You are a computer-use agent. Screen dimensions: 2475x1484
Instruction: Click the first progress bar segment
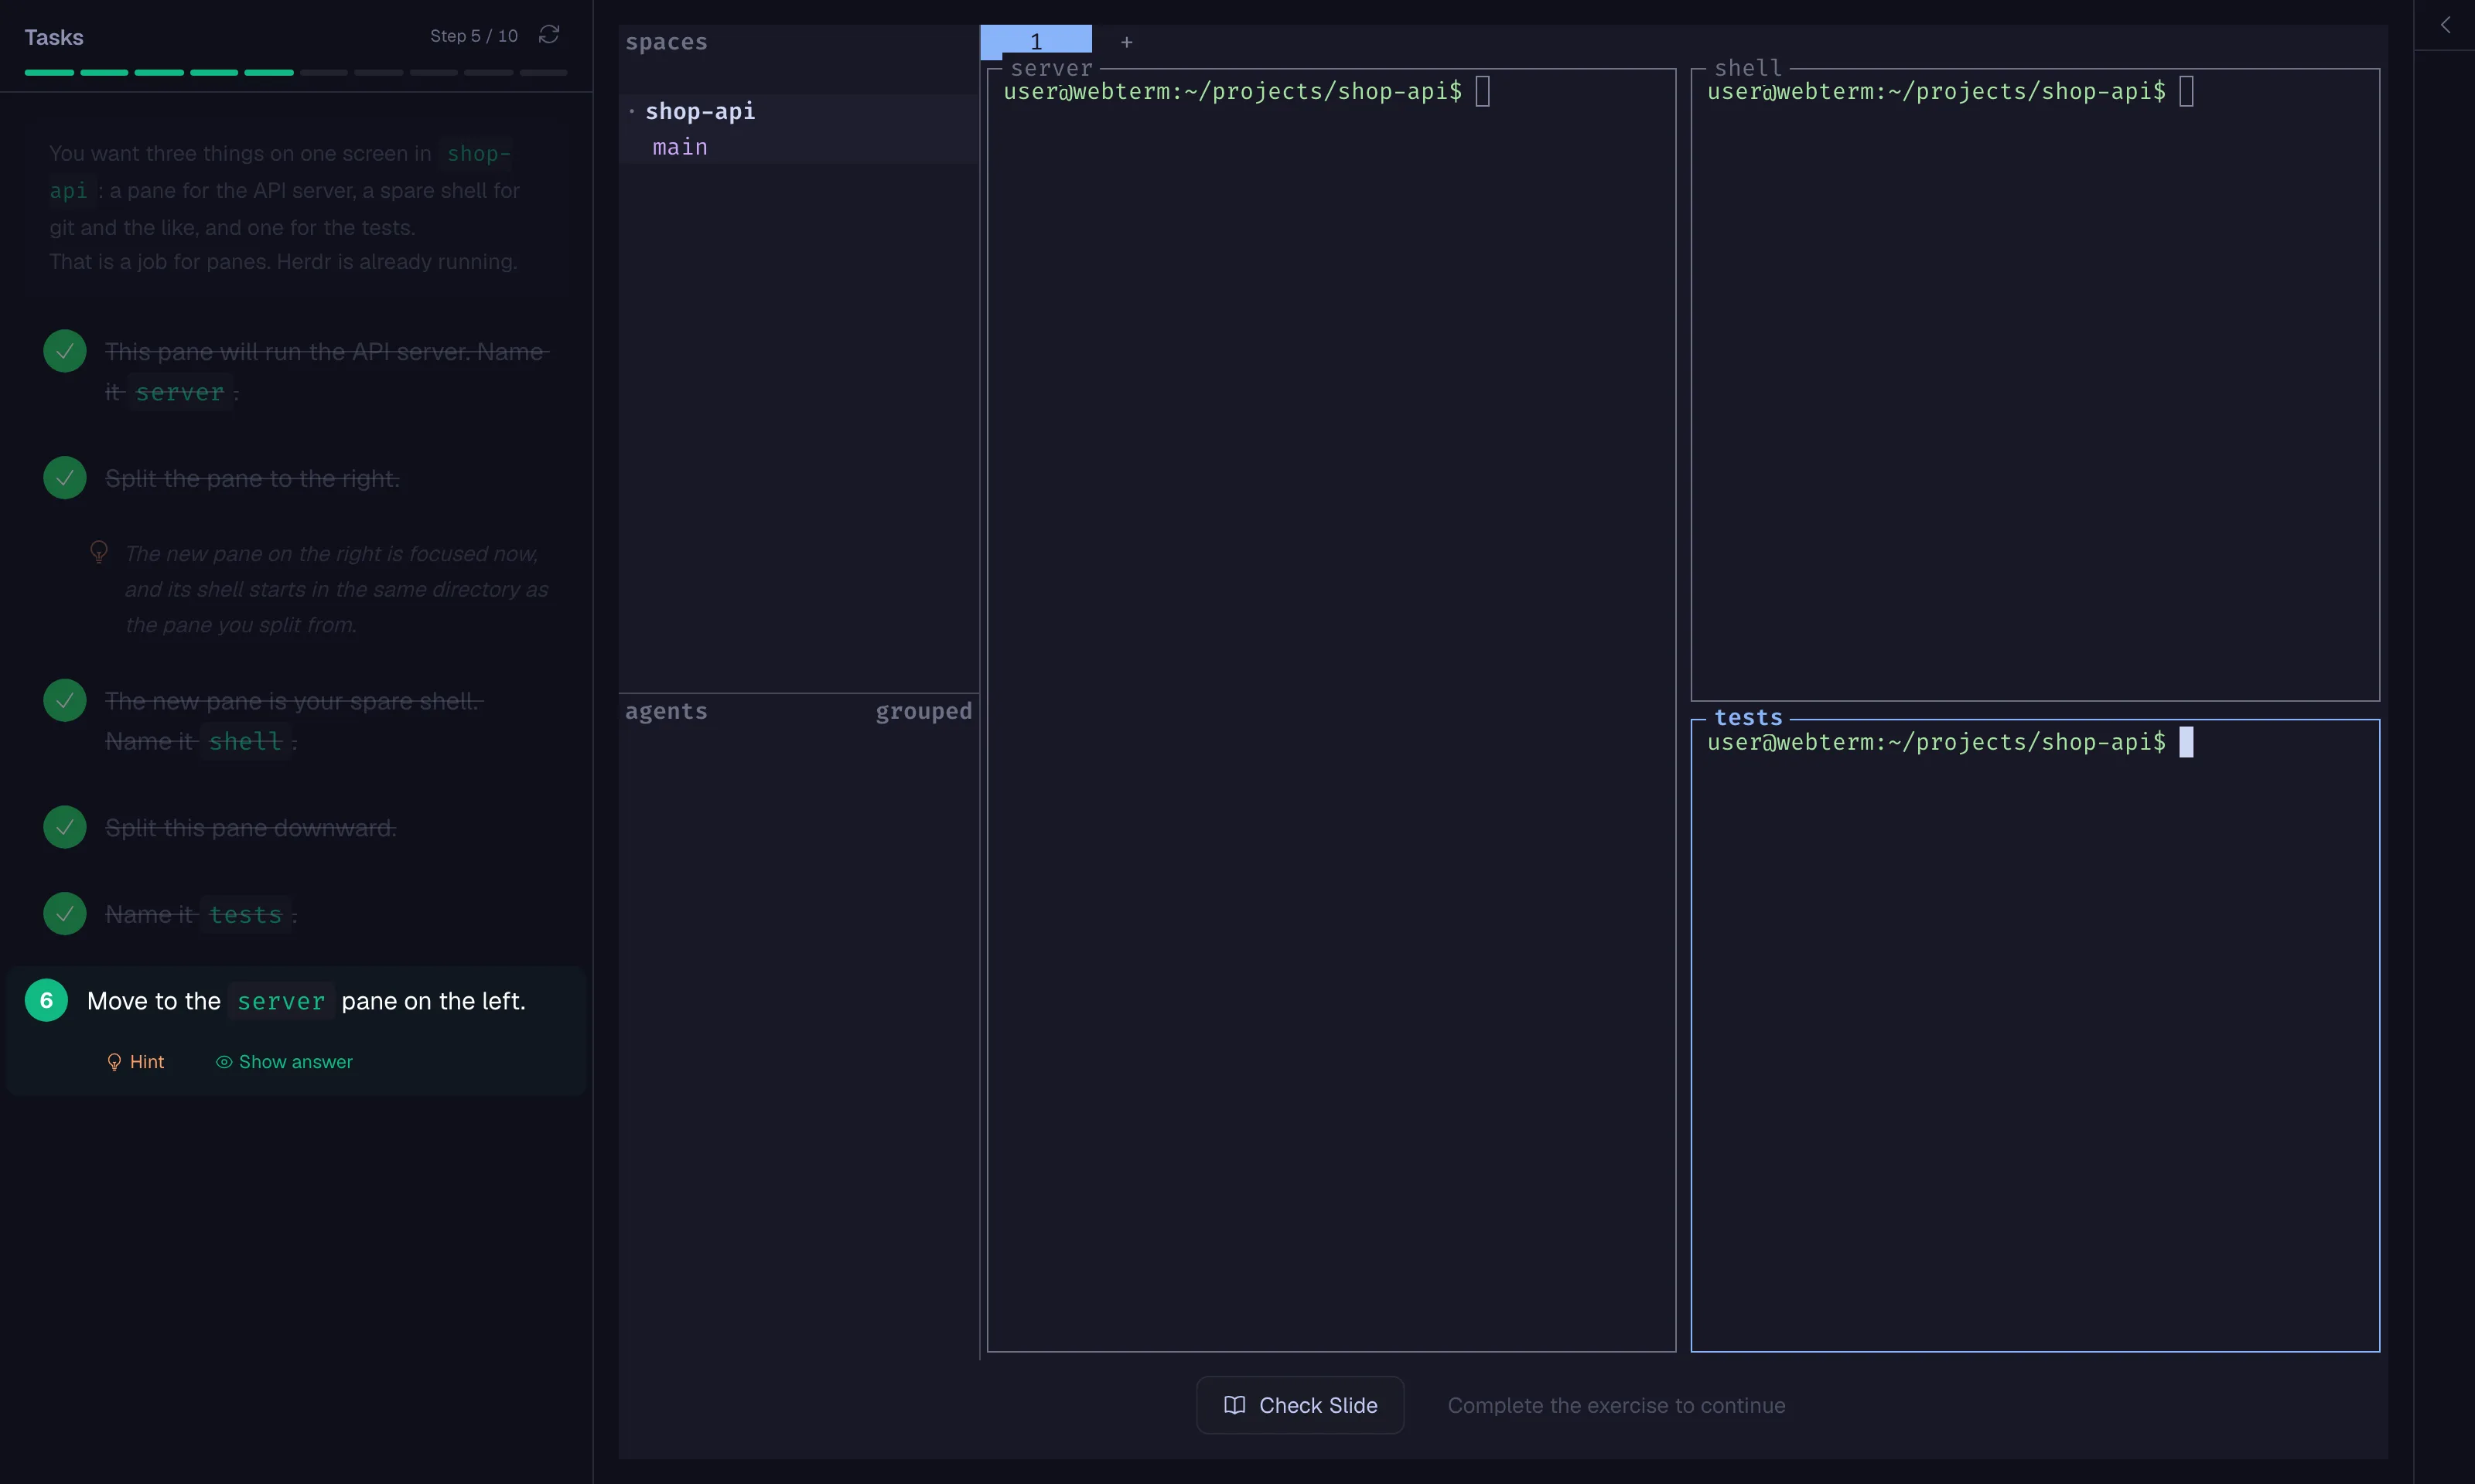tap(49, 73)
